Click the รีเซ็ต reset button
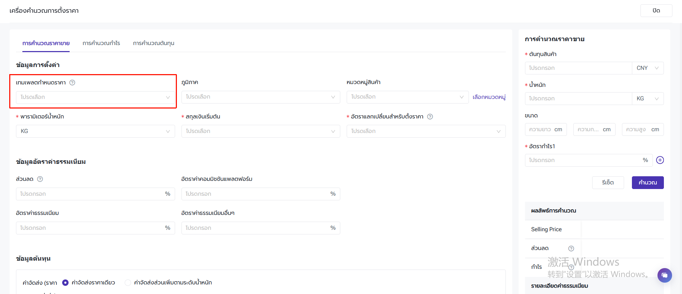This screenshot has height=294, width=682. click(x=608, y=183)
